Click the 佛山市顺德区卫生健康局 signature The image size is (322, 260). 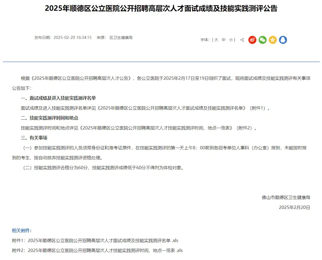pyautogui.click(x=286, y=198)
